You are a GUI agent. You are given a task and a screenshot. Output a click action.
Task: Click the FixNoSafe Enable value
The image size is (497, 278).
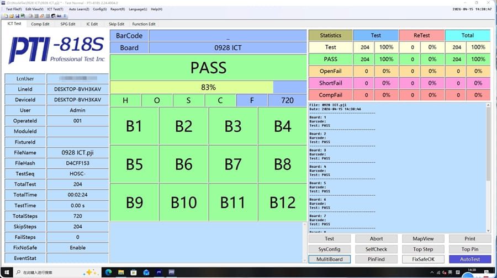tap(78, 248)
